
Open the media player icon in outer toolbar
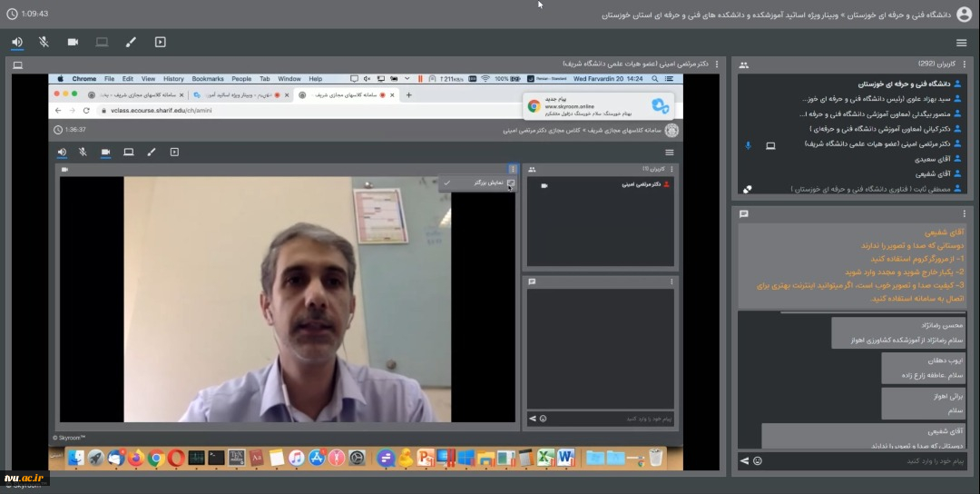point(160,42)
